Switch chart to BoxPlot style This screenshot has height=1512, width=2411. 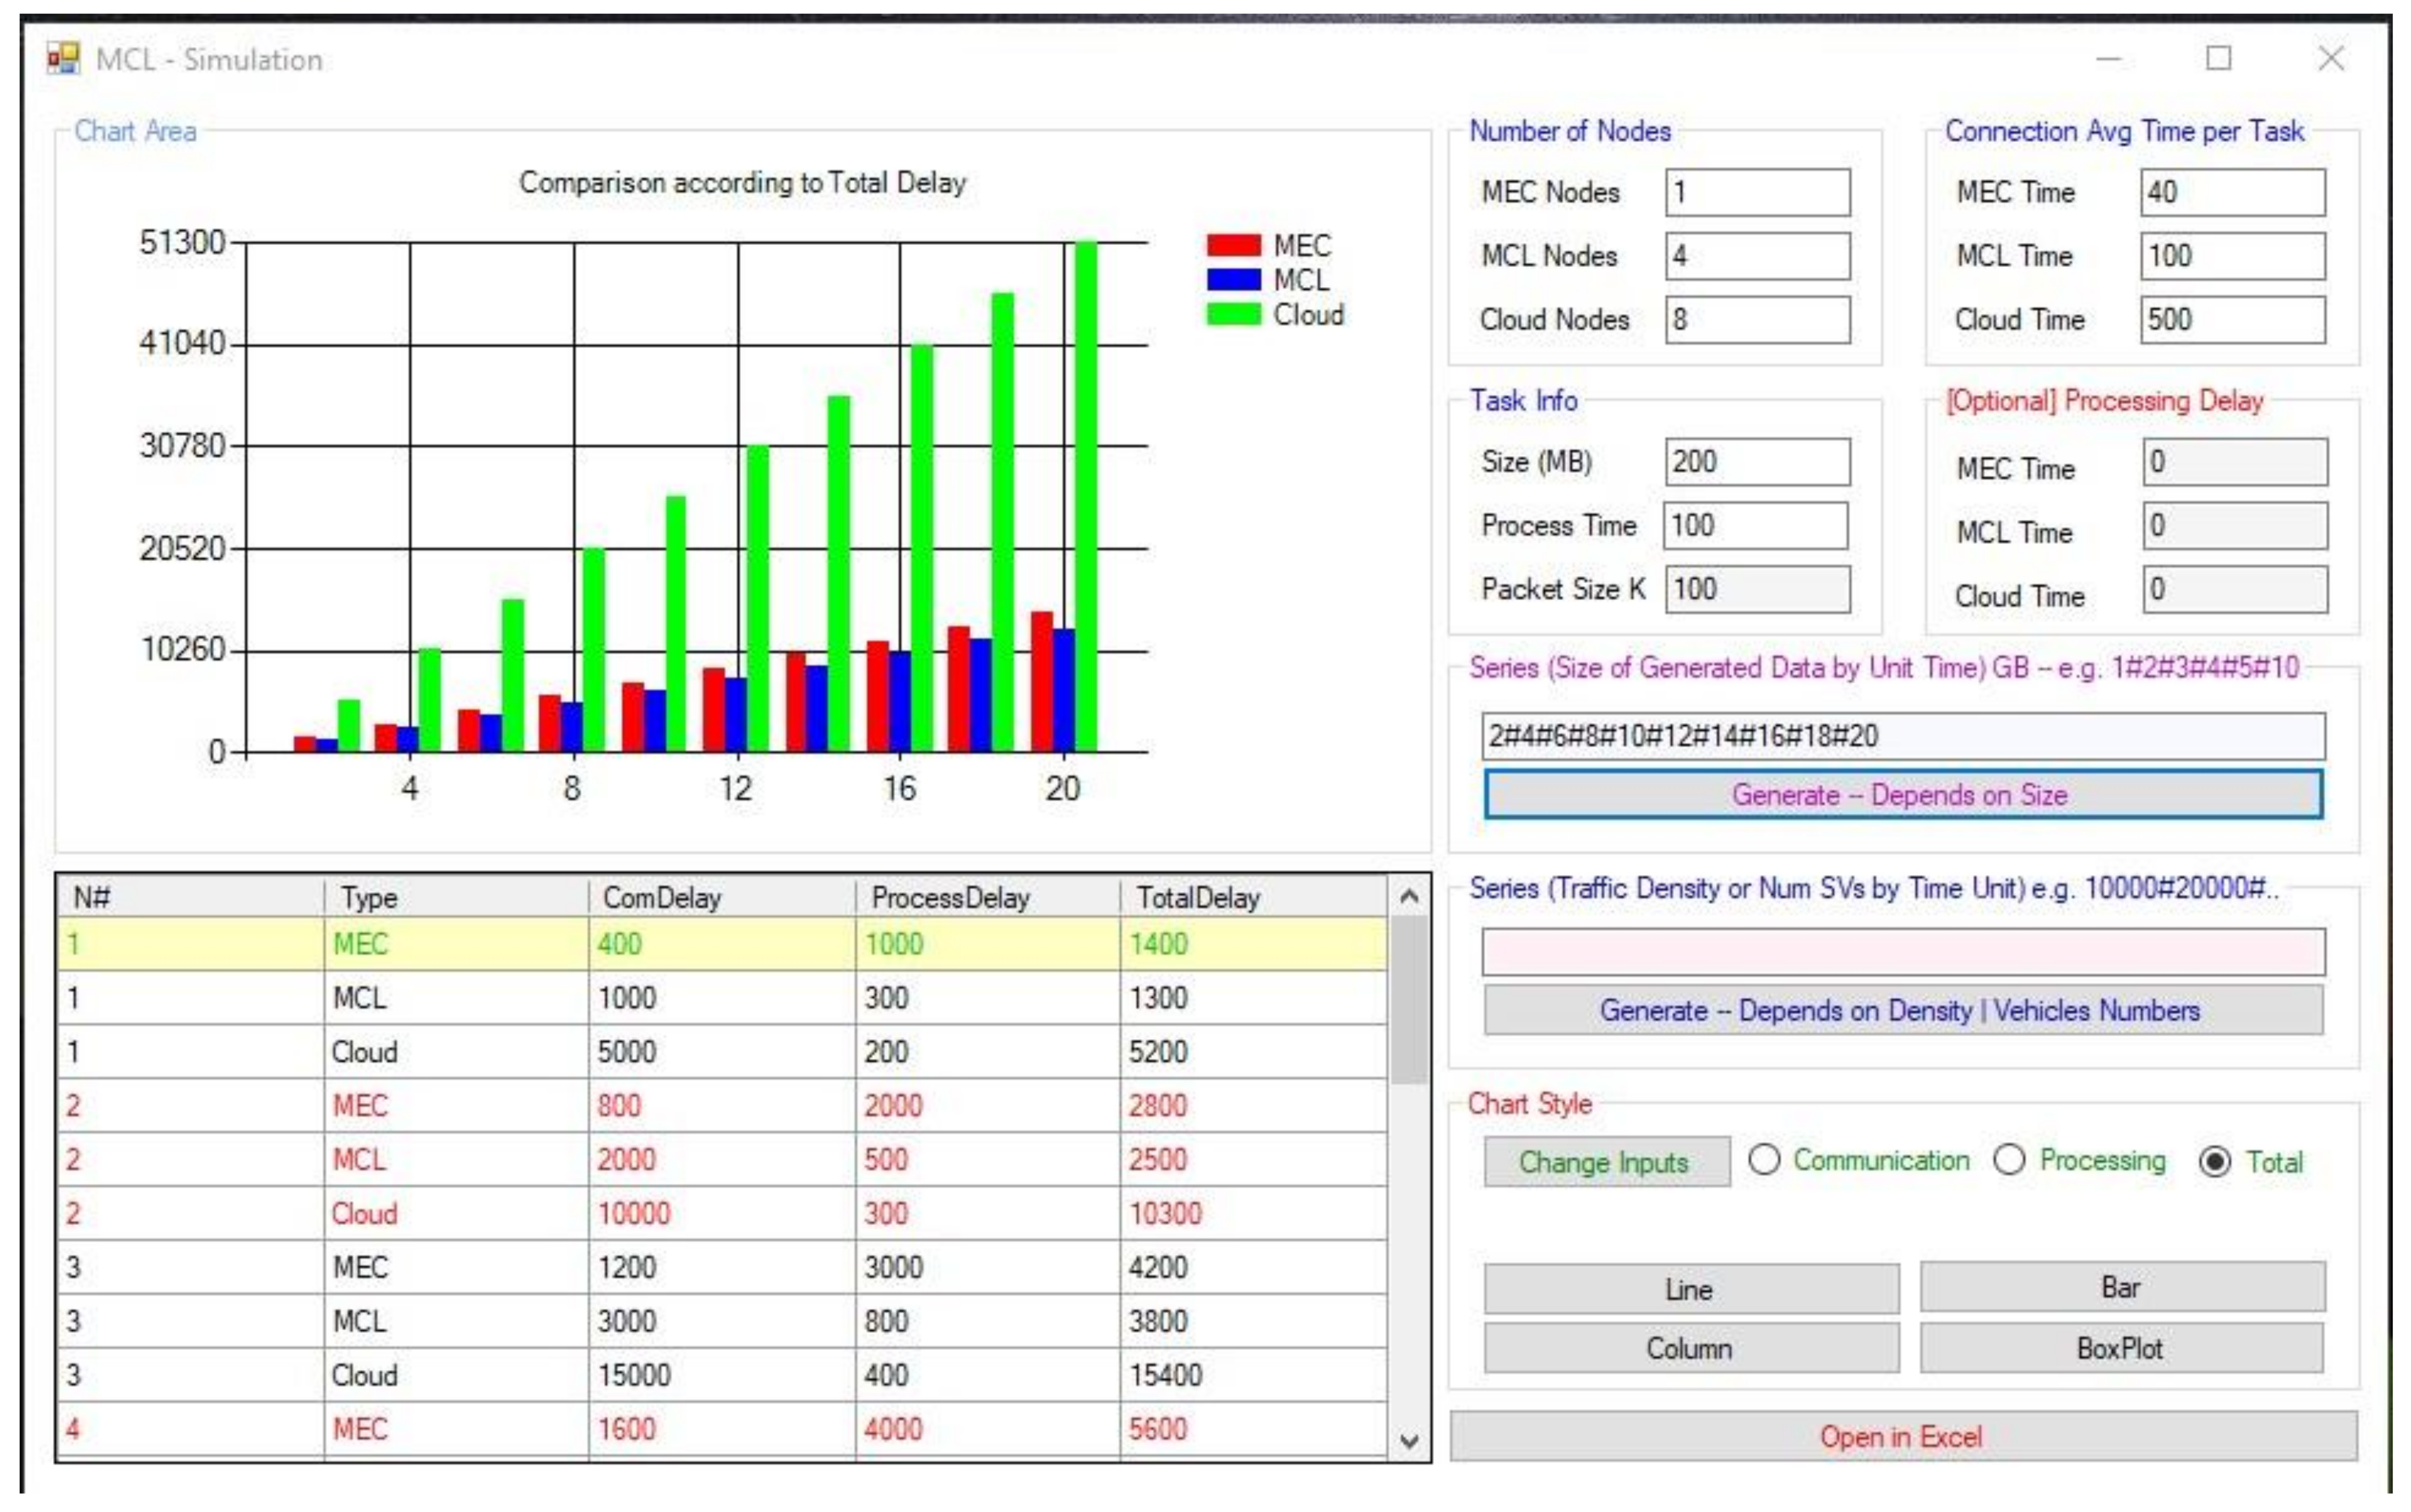[x=2121, y=1348]
